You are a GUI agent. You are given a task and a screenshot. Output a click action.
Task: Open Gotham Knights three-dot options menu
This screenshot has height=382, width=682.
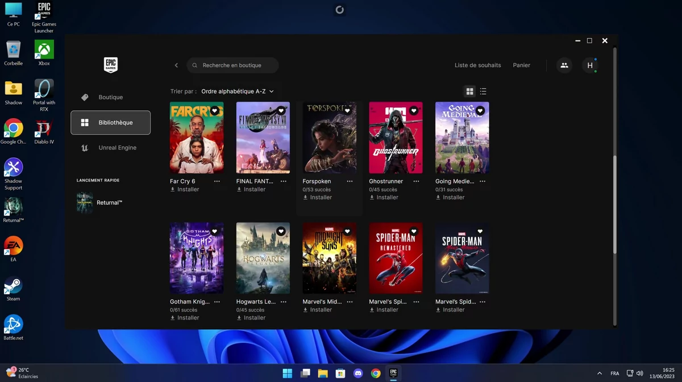tap(217, 302)
